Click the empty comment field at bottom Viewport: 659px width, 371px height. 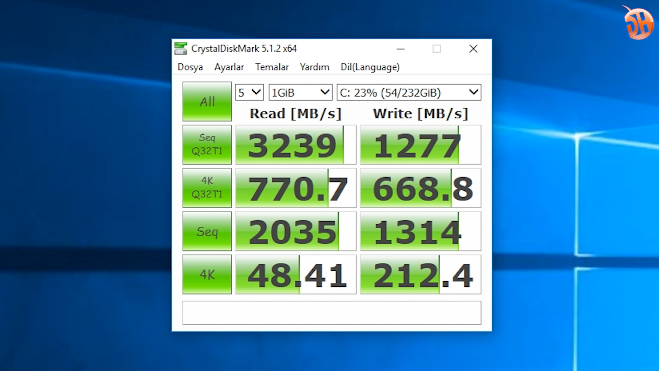click(332, 313)
